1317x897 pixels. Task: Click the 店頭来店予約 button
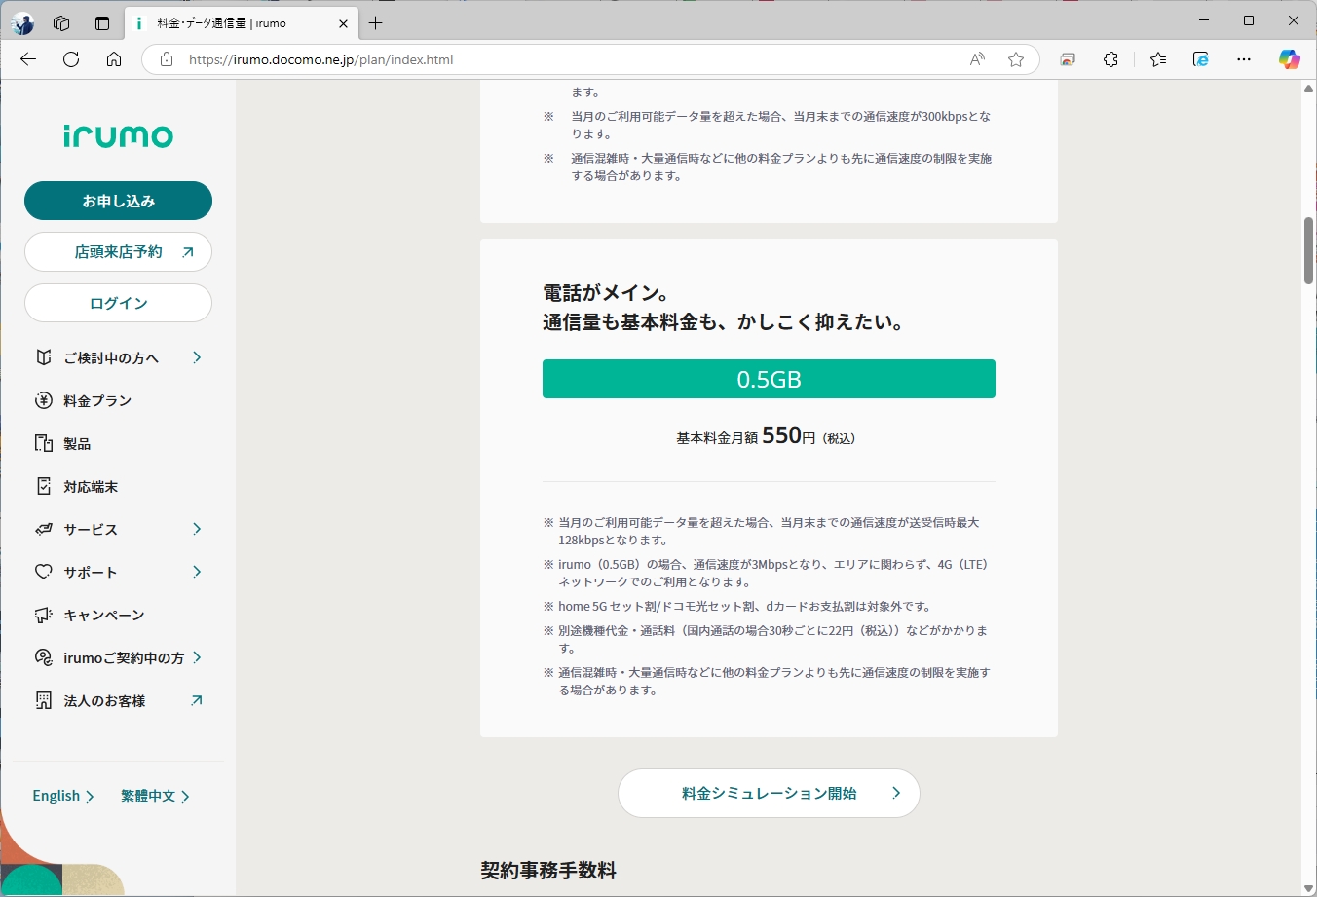pyautogui.click(x=118, y=252)
